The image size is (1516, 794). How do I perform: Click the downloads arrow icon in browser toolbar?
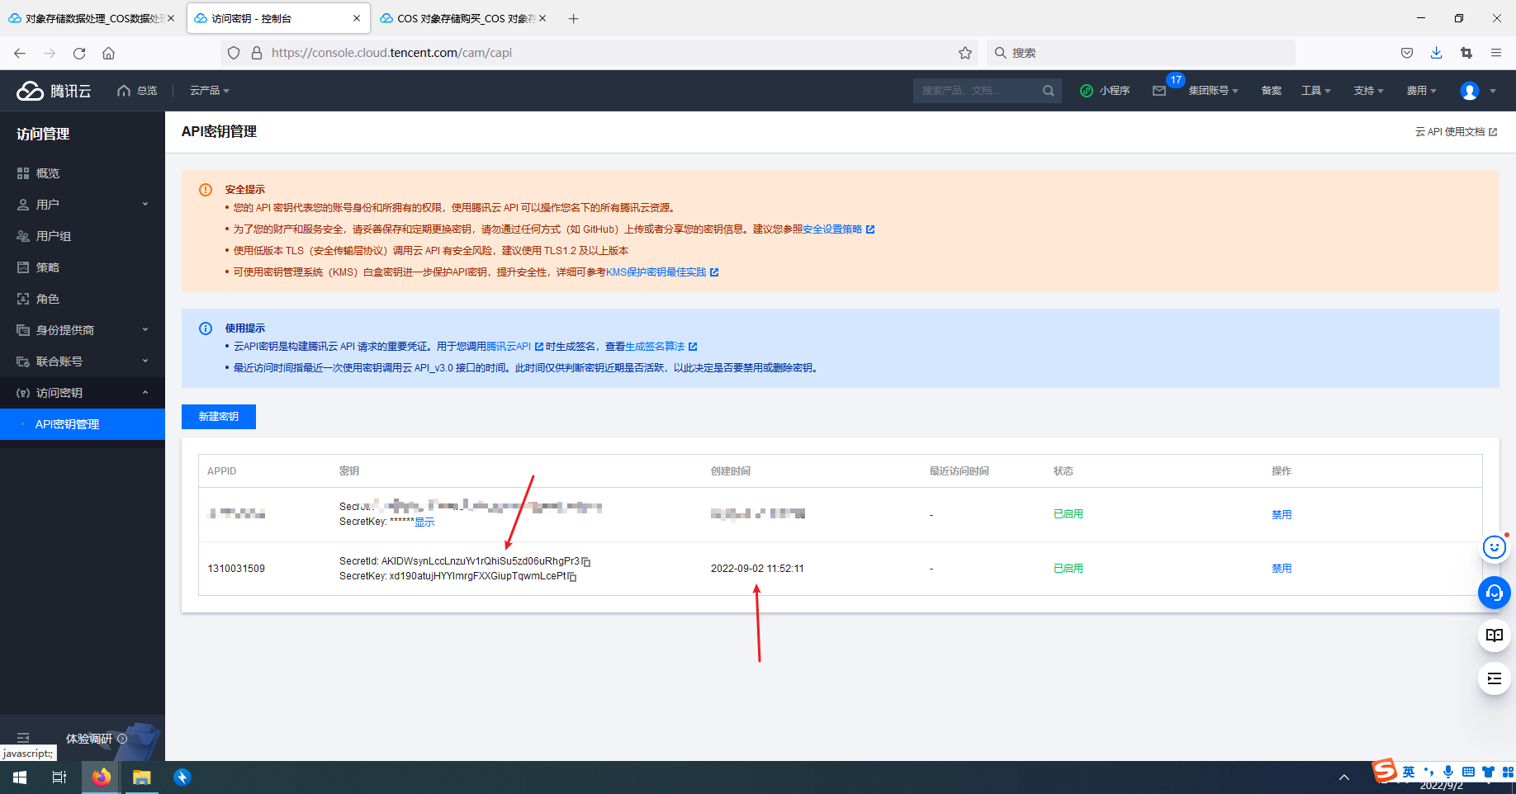click(x=1437, y=52)
